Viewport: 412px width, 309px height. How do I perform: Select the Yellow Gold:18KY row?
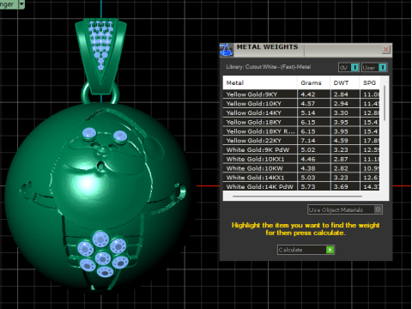click(301, 122)
